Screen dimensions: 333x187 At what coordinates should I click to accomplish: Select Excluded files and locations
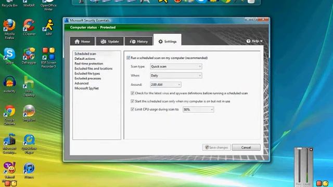coord(93,69)
